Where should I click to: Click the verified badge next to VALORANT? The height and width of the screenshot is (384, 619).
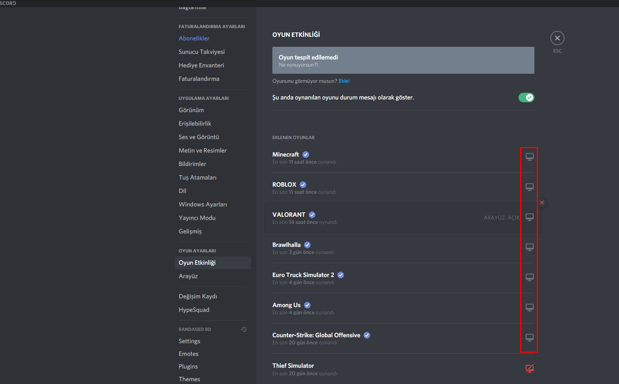point(312,215)
